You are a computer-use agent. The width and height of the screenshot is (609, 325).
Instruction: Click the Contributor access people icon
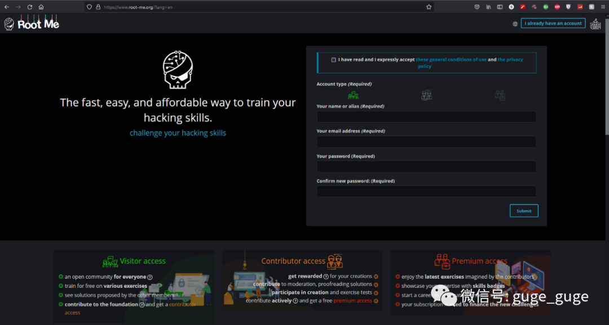point(335,262)
